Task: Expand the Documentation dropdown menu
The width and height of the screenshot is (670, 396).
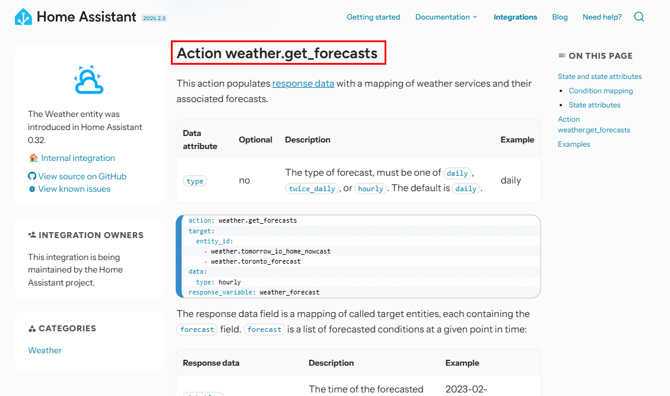Action: 446,17
